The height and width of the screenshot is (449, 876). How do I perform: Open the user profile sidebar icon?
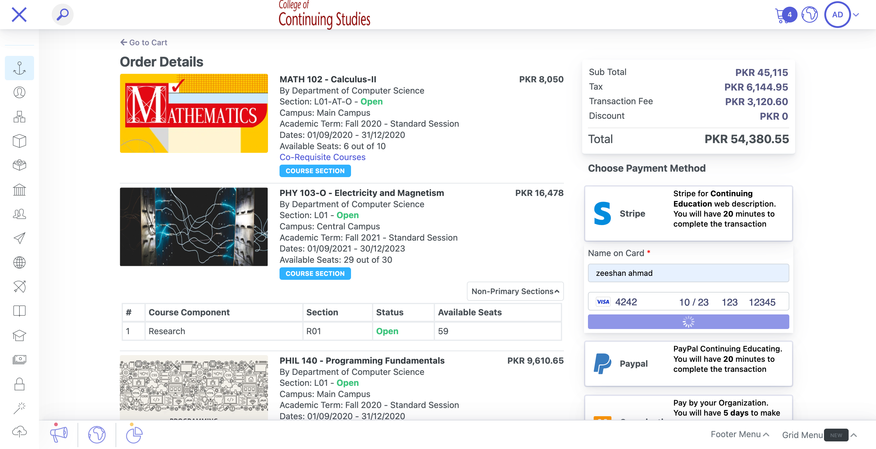19,92
